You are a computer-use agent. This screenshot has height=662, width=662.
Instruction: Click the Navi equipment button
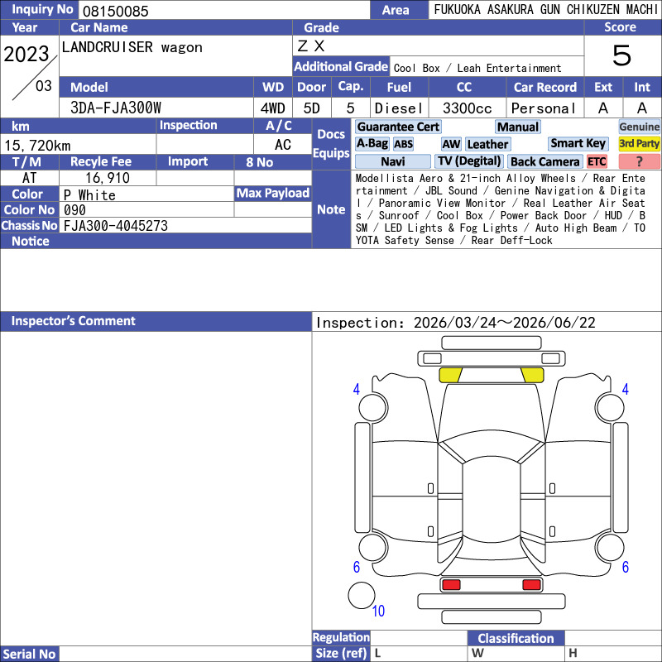[393, 161]
